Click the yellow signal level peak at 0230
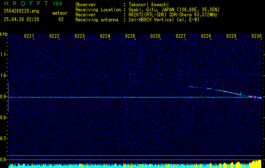Screen dimensions: 265x168 [x=256, y=164]
